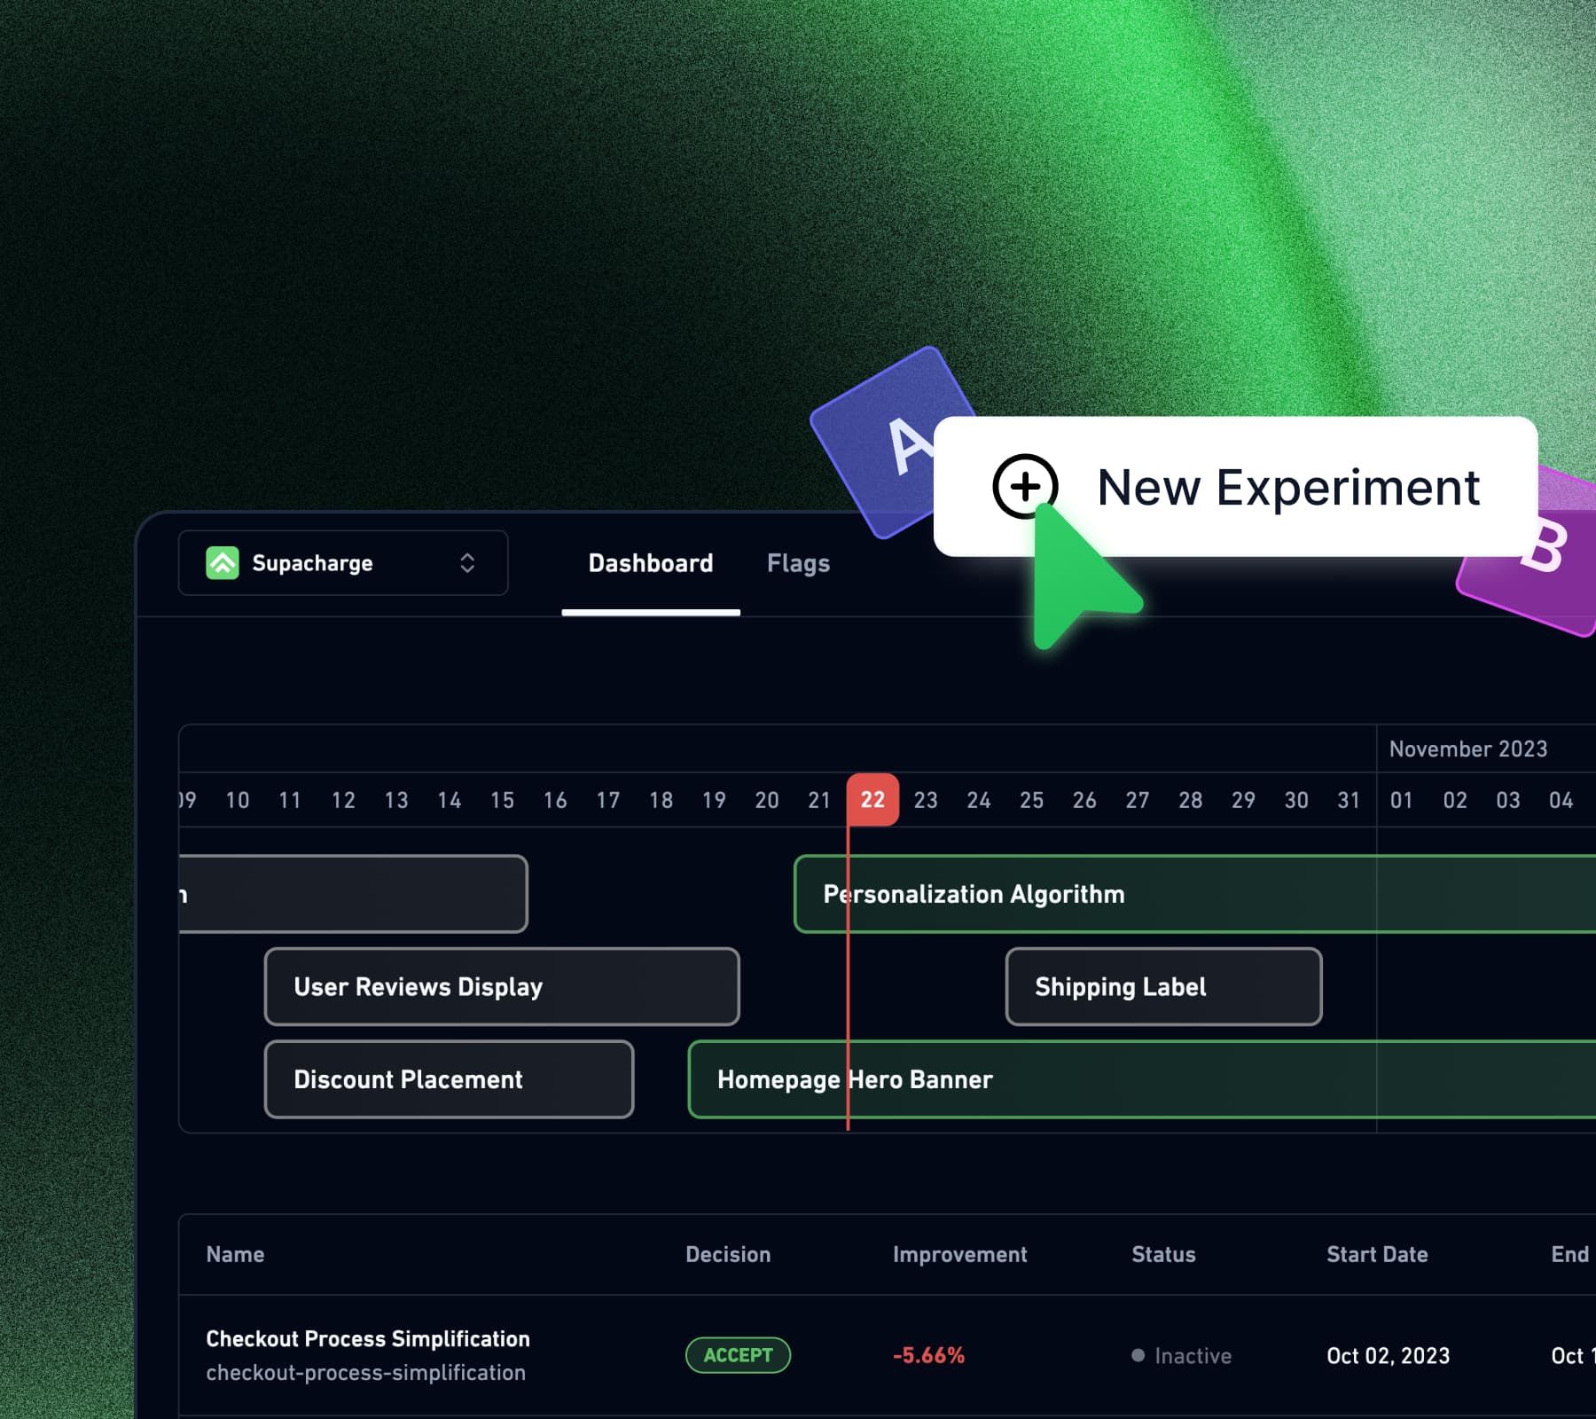Sort by the Improvement column header

959,1254
